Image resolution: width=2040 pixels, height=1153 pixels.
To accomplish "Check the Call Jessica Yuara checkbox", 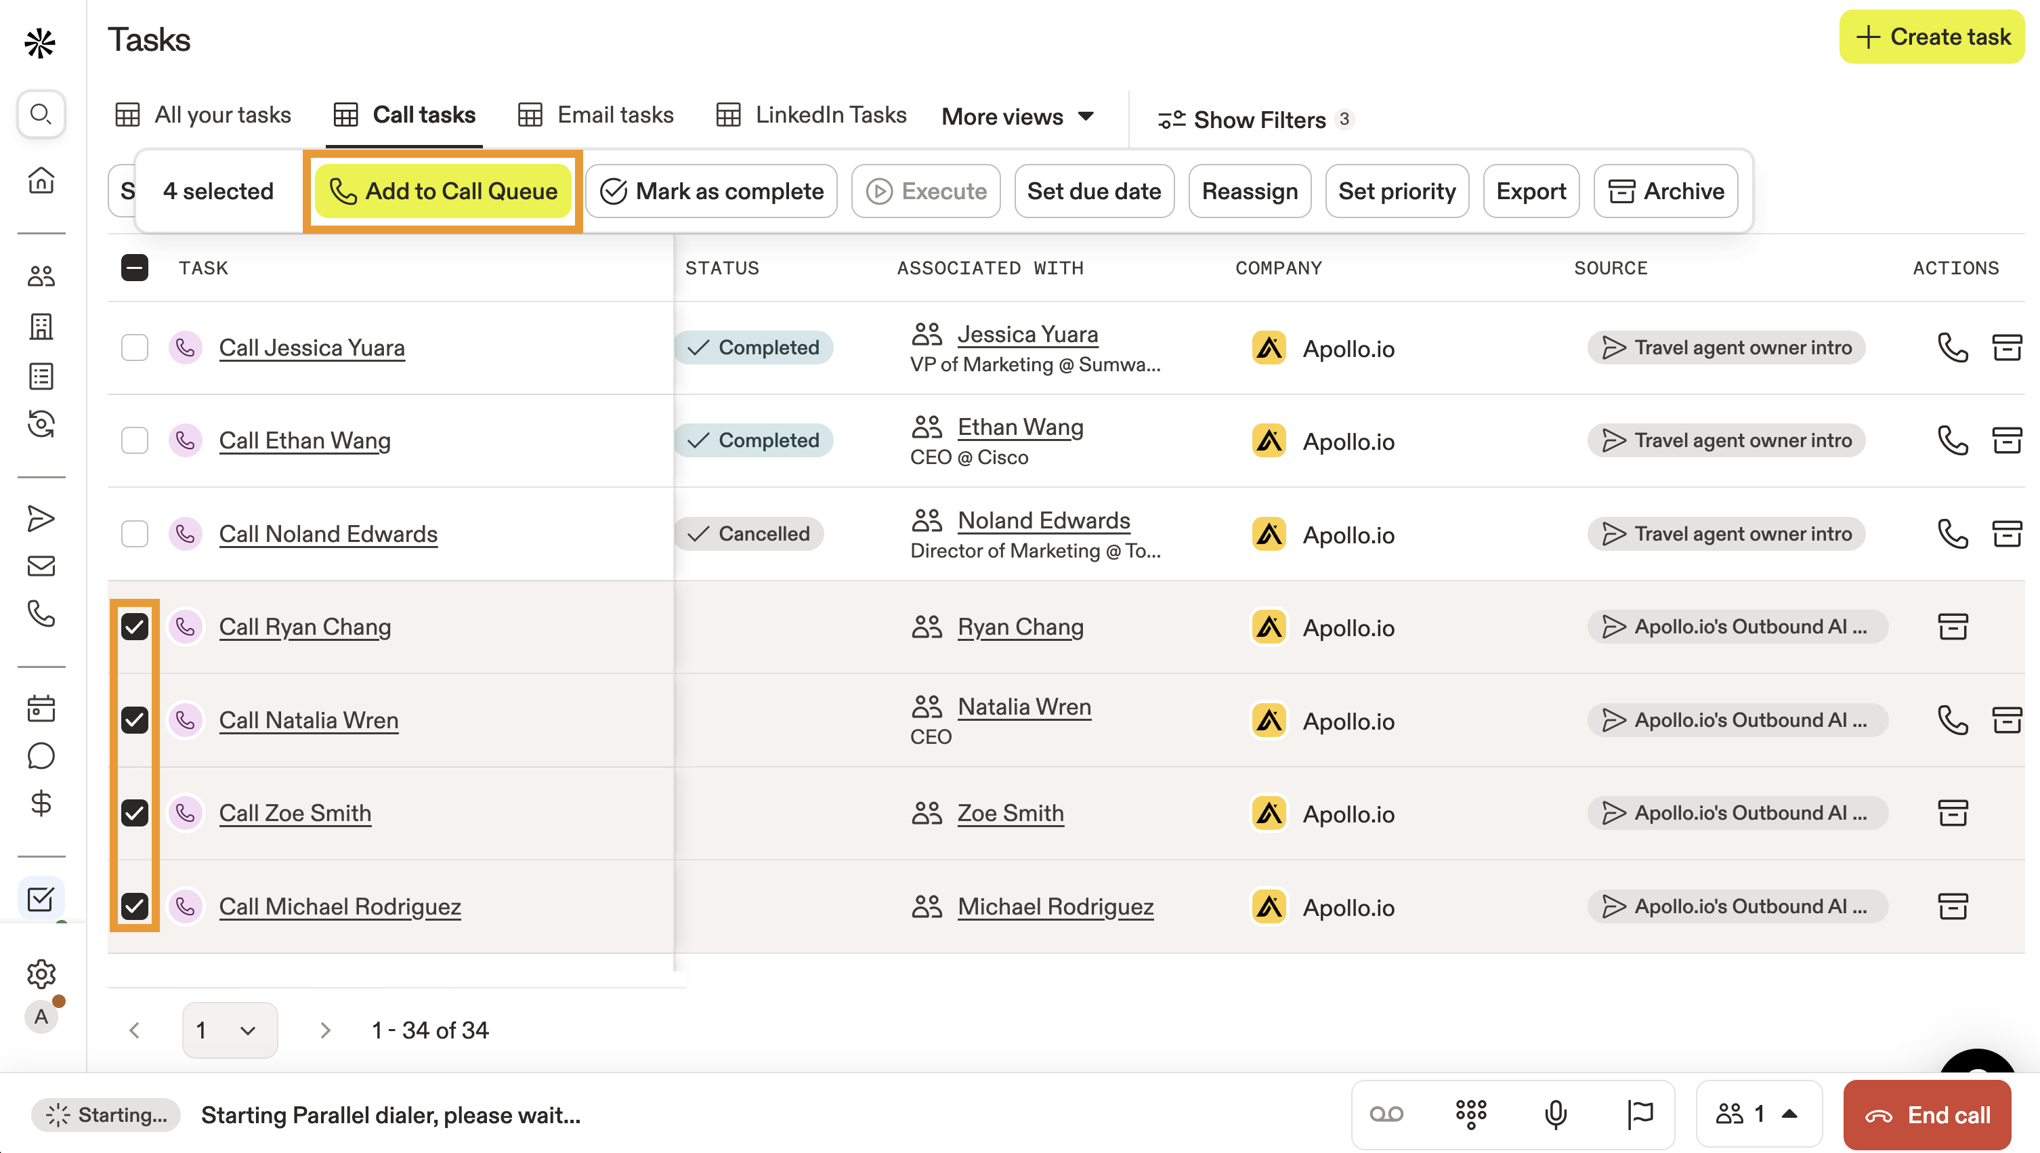I will pos(135,348).
